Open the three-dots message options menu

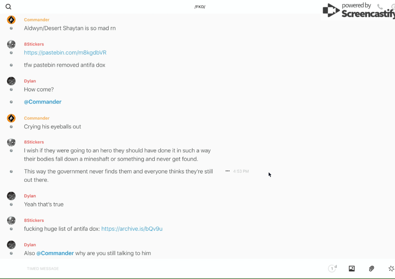(x=227, y=171)
